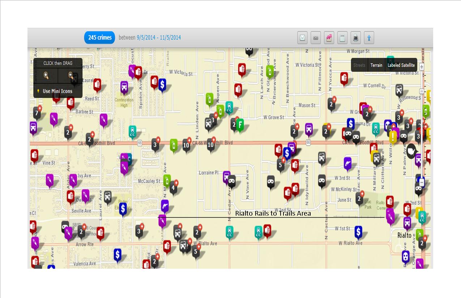Click the plus button on zoom slider

point(422,67)
